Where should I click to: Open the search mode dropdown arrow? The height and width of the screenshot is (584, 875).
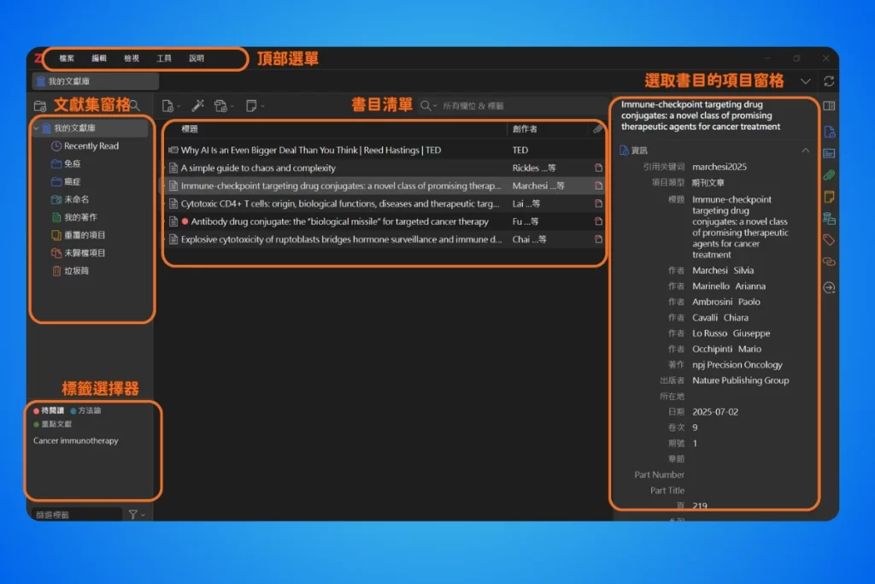(x=435, y=106)
